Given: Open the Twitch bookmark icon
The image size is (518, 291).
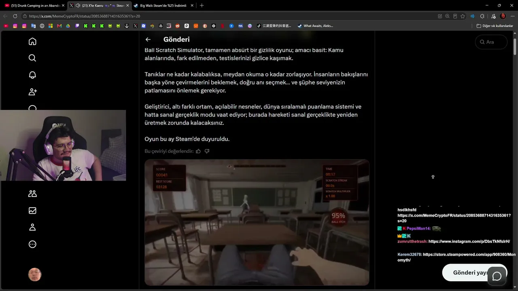Looking at the screenshot, I should coord(77,26).
